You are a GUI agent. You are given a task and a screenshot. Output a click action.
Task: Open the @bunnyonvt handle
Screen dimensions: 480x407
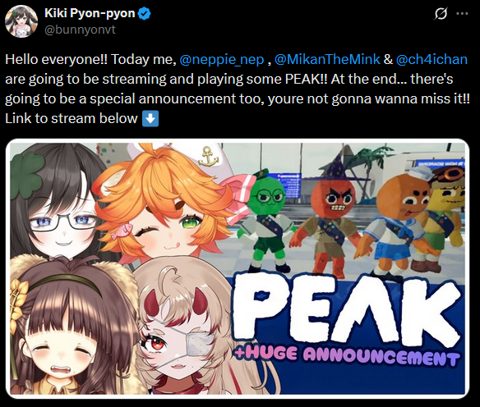click(80, 30)
